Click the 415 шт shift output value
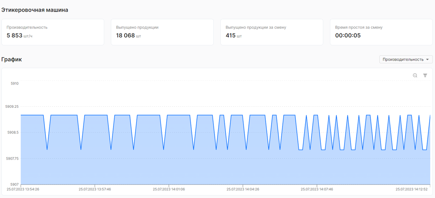The image size is (435, 198). [233, 36]
